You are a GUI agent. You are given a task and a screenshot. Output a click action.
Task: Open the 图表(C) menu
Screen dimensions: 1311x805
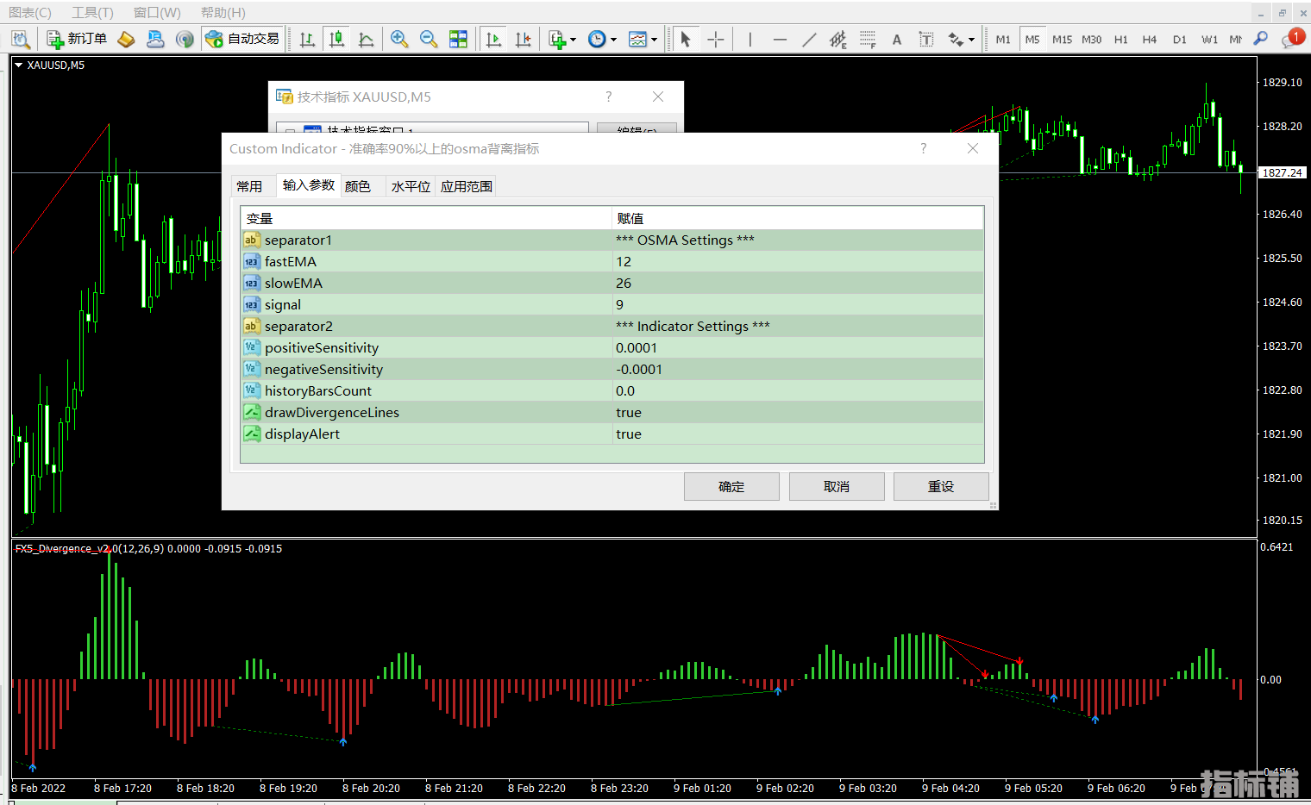click(x=30, y=12)
